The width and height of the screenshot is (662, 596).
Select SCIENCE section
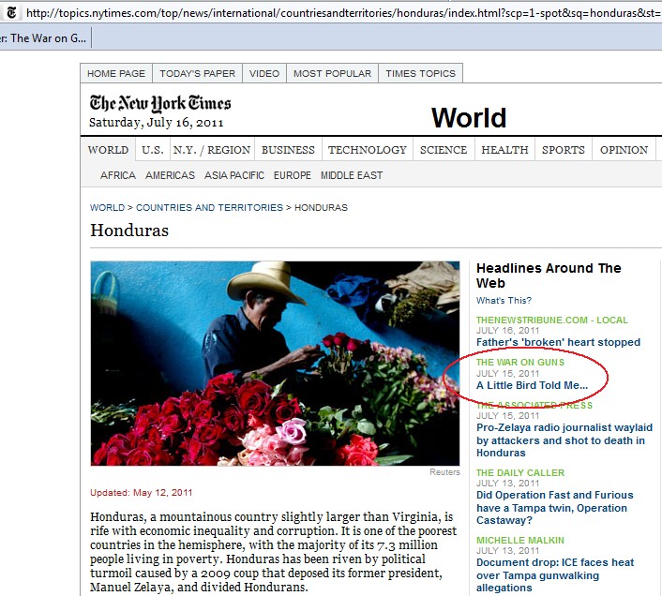[444, 150]
